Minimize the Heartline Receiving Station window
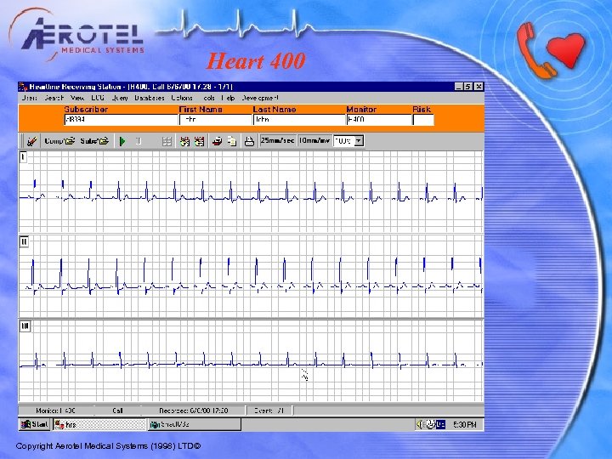This screenshot has width=612, height=459. (x=459, y=87)
